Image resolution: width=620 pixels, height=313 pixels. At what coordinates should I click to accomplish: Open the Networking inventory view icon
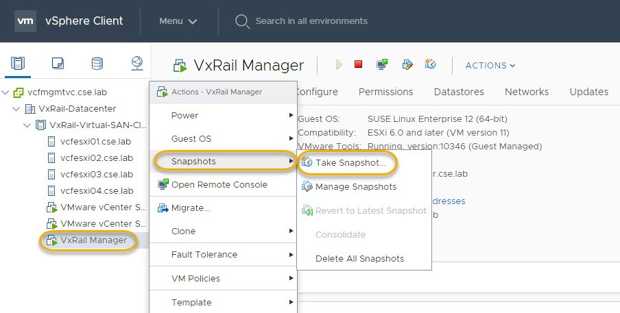coord(137,64)
